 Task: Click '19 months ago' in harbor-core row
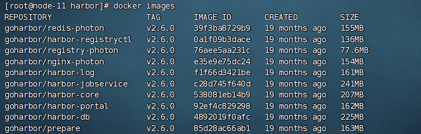pos(295,95)
